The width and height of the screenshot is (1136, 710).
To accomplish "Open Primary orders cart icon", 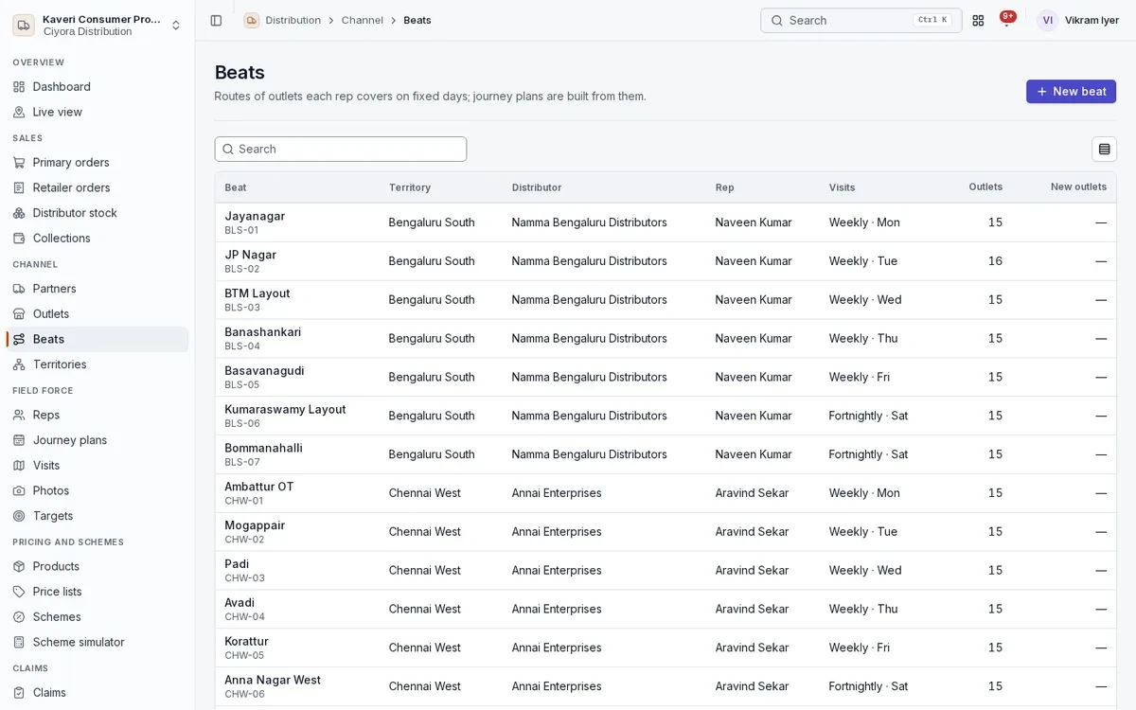I will pos(19,163).
